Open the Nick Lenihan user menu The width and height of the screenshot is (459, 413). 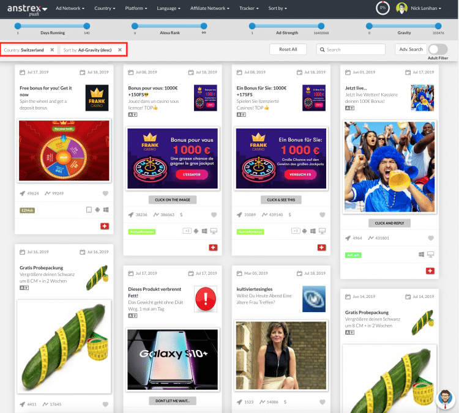(x=425, y=8)
